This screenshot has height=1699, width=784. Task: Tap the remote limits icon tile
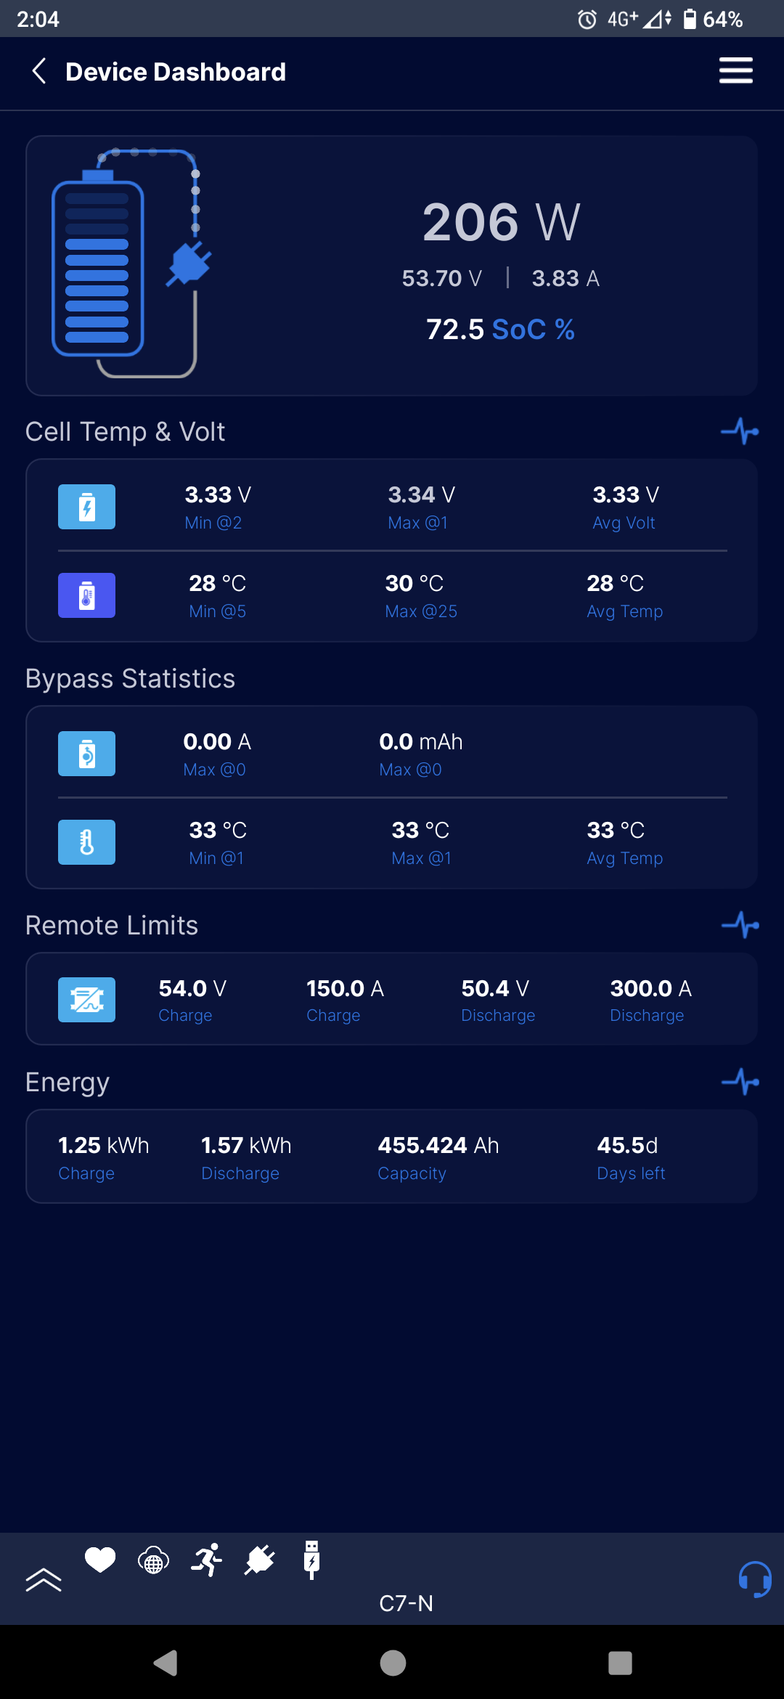point(87,1000)
